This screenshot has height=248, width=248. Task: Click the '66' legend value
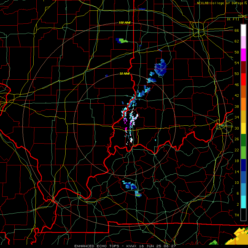tap(237, 30)
